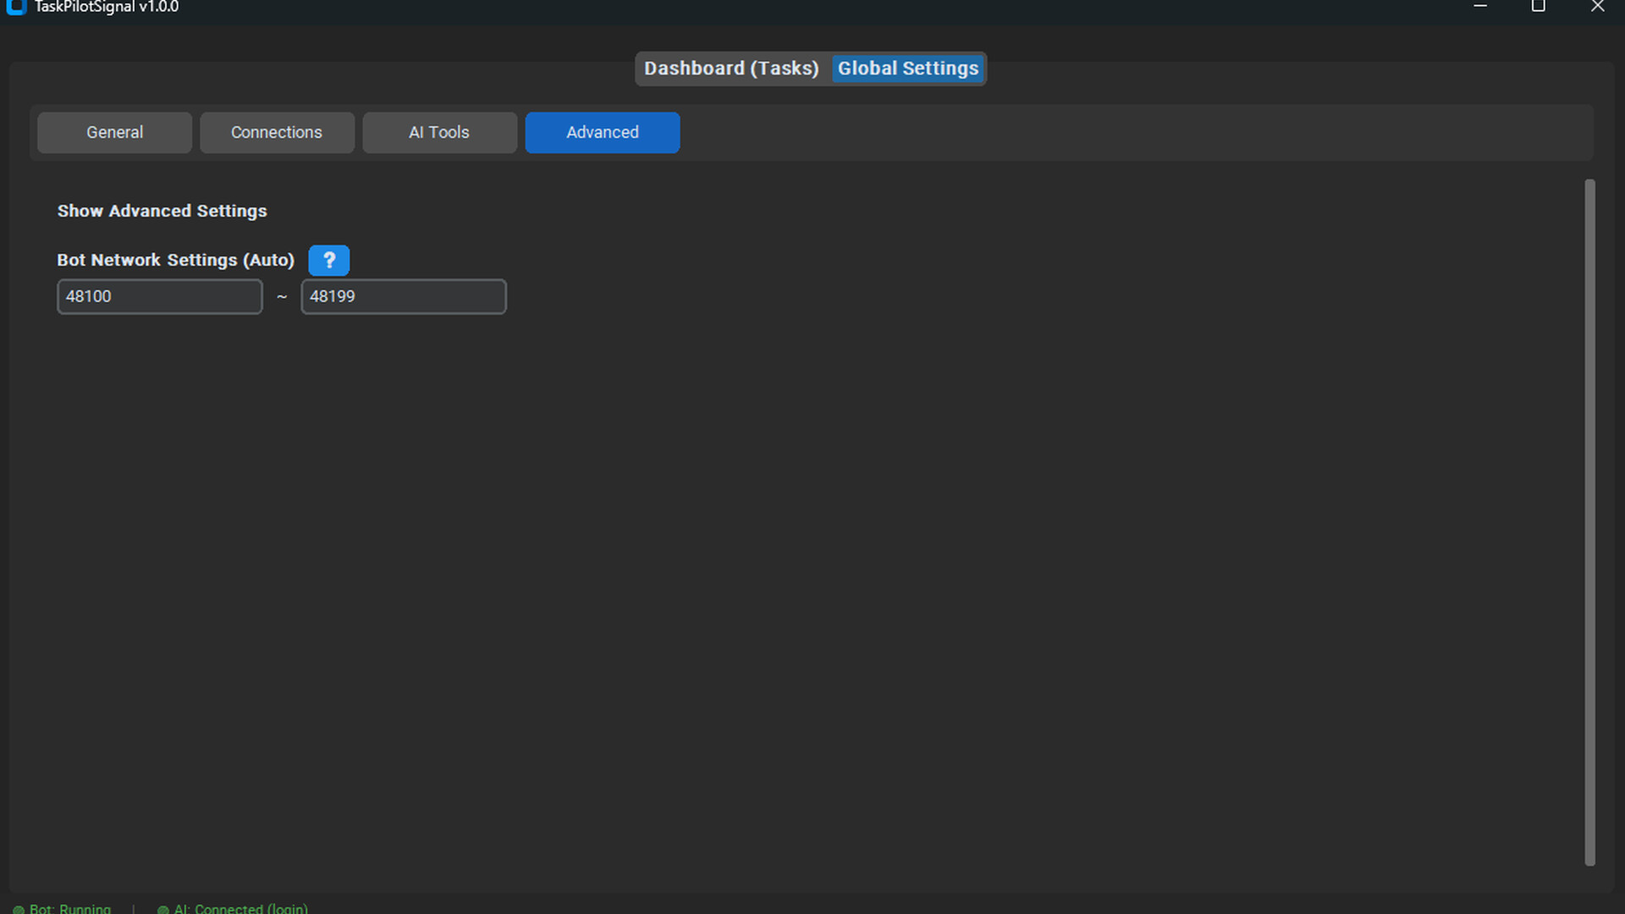Maximize the TaskPilotSignal window
Image resolution: width=1625 pixels, height=914 pixels.
tap(1538, 7)
